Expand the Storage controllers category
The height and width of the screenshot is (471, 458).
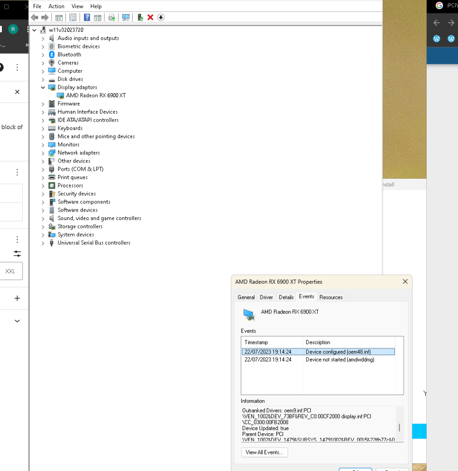coord(43,227)
